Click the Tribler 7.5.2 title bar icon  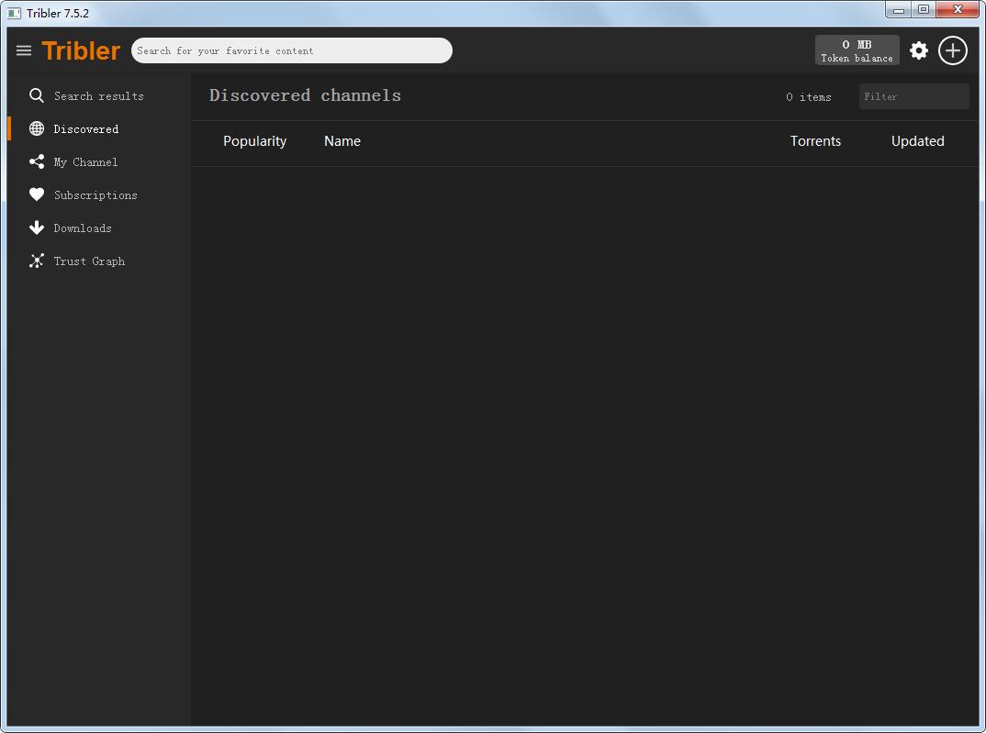click(x=14, y=13)
